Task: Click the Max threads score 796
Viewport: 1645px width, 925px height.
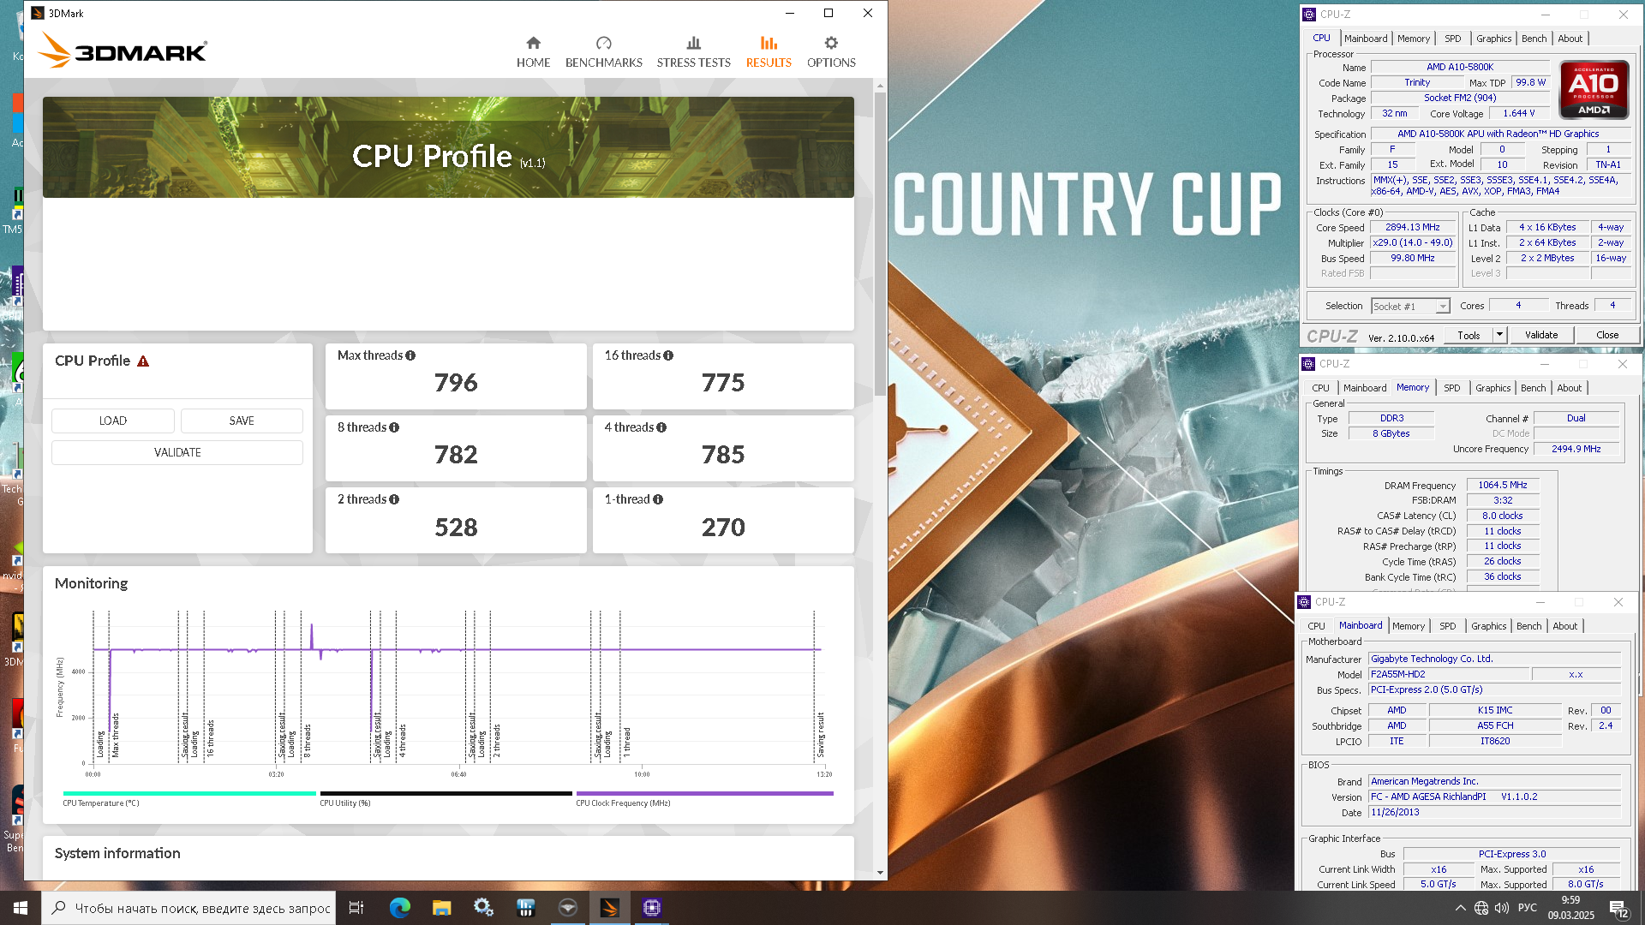Action: click(456, 383)
